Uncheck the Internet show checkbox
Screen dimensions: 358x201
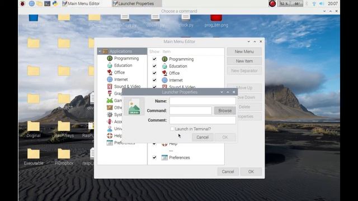154,80
